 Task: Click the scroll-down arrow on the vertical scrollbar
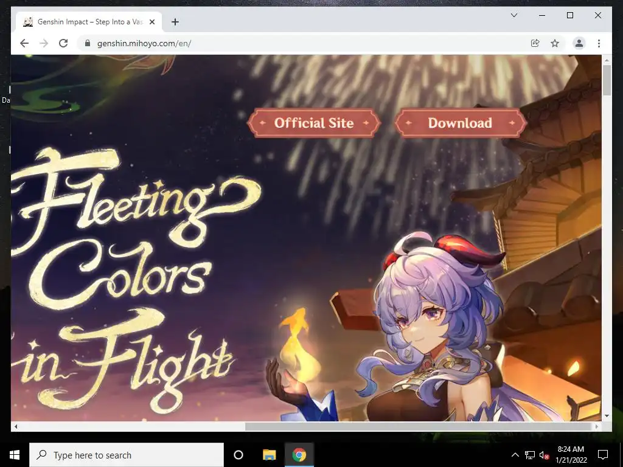click(607, 416)
